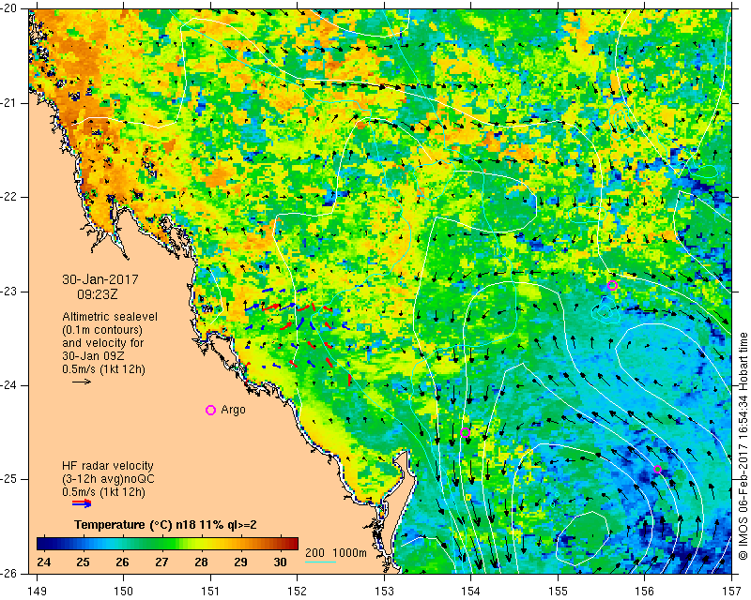Click the Argo float marker near 154E 24.5S
This screenshot has height=600, width=751.
click(465, 433)
